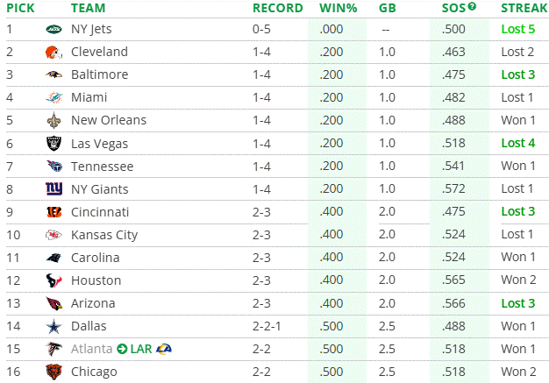Click the Baltimore Ravens logo

(x=54, y=74)
